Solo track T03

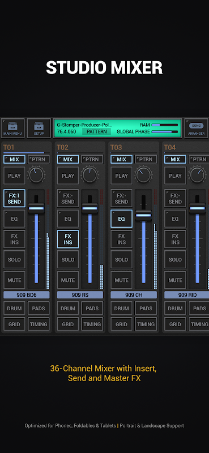click(x=122, y=259)
